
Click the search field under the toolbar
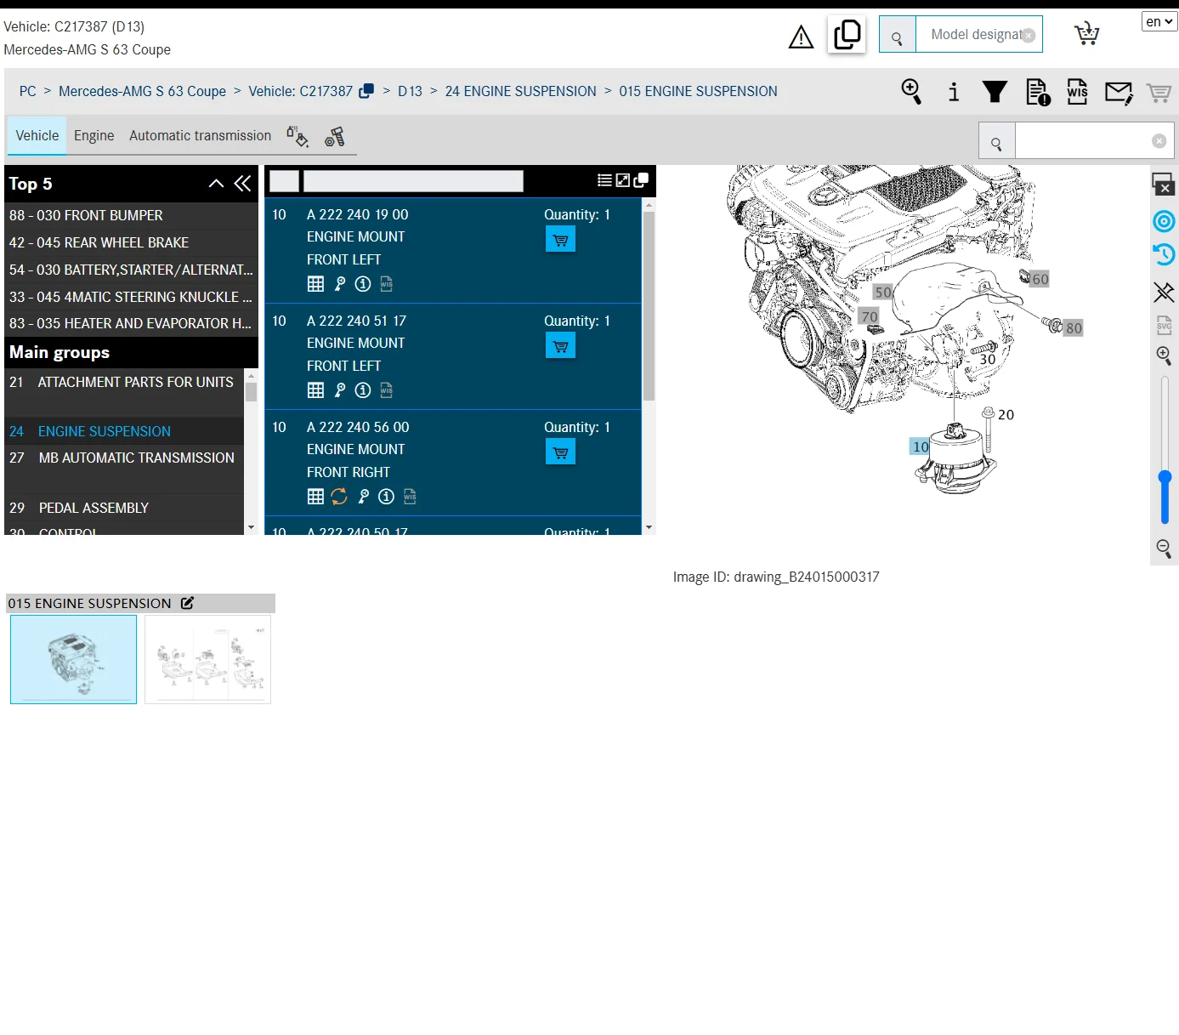click(1093, 141)
